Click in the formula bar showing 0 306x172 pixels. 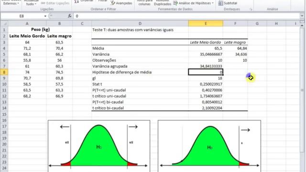click(x=186, y=16)
